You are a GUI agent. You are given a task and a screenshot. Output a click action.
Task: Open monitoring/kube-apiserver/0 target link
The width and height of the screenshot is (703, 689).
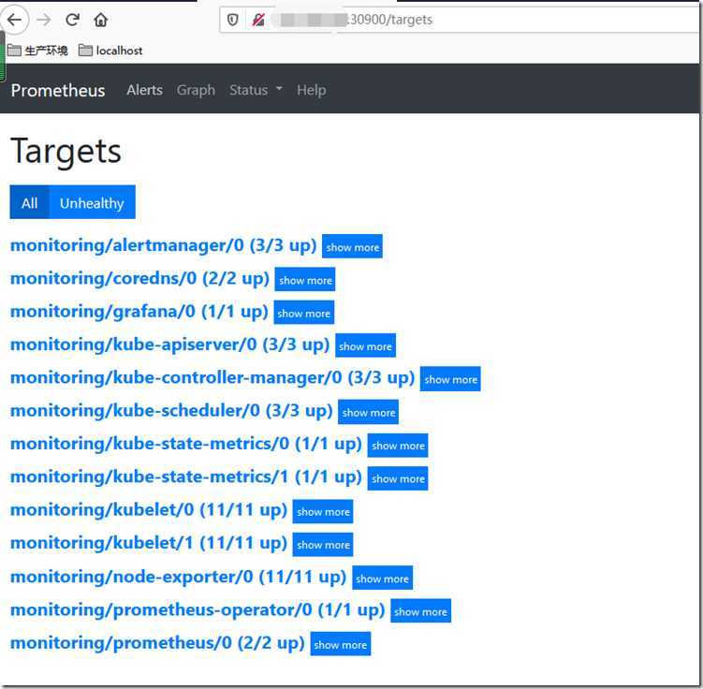coord(169,345)
